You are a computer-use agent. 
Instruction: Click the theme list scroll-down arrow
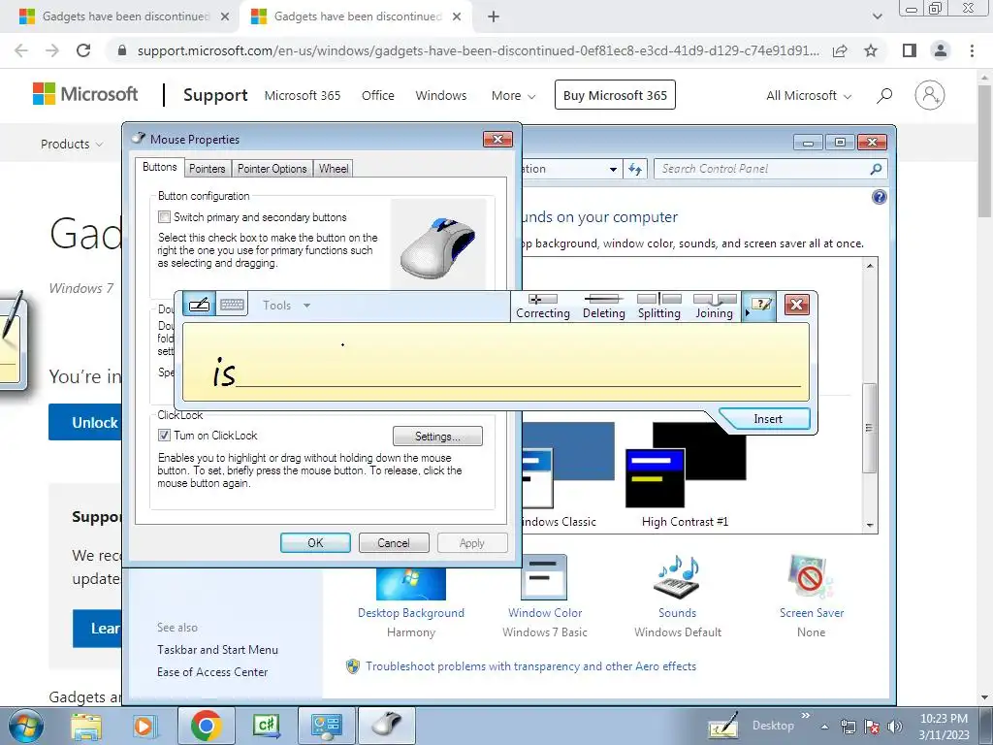point(870,526)
